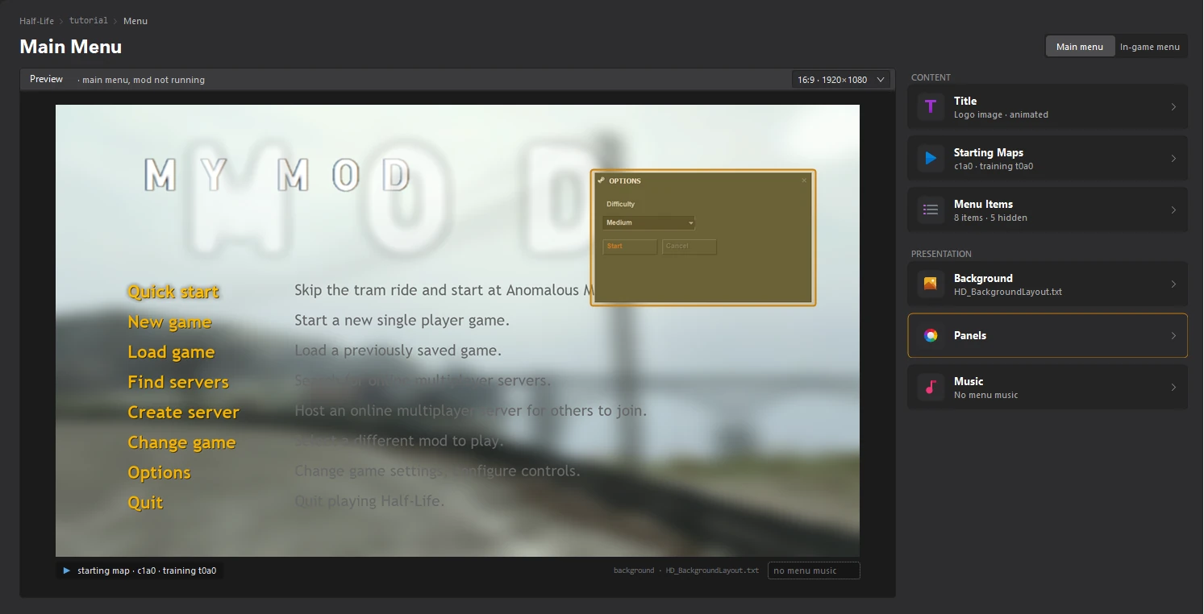
Task: Switch to the Main menu view
Action: tap(1080, 47)
